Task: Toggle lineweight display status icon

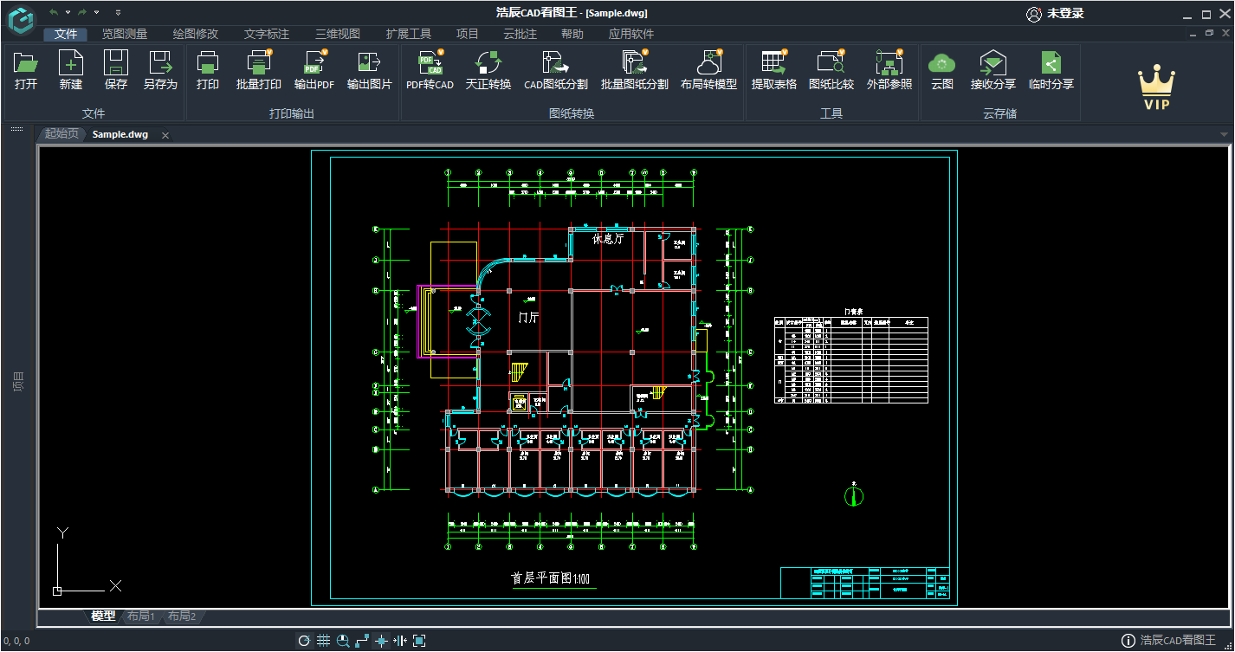Action: point(400,641)
